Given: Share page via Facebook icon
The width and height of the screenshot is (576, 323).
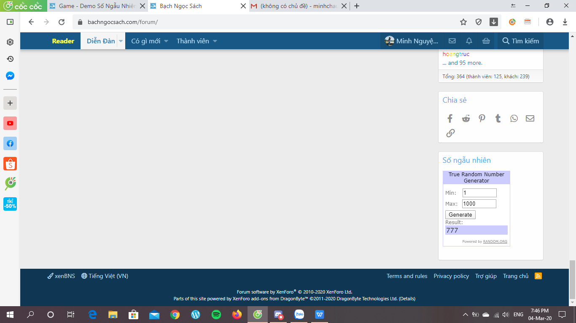Looking at the screenshot, I should 450,119.
